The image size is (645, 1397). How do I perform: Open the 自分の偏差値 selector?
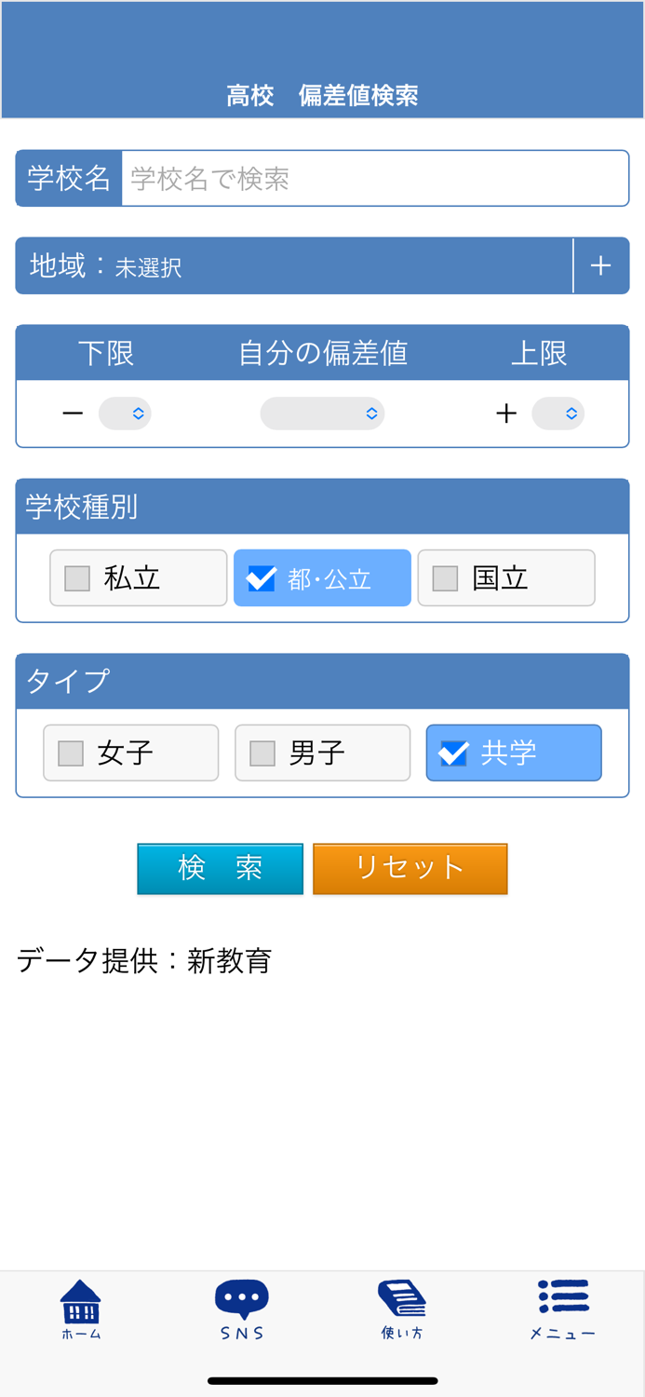pyautogui.click(x=322, y=413)
